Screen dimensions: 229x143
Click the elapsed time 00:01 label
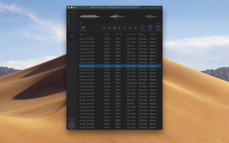pos(82,23)
